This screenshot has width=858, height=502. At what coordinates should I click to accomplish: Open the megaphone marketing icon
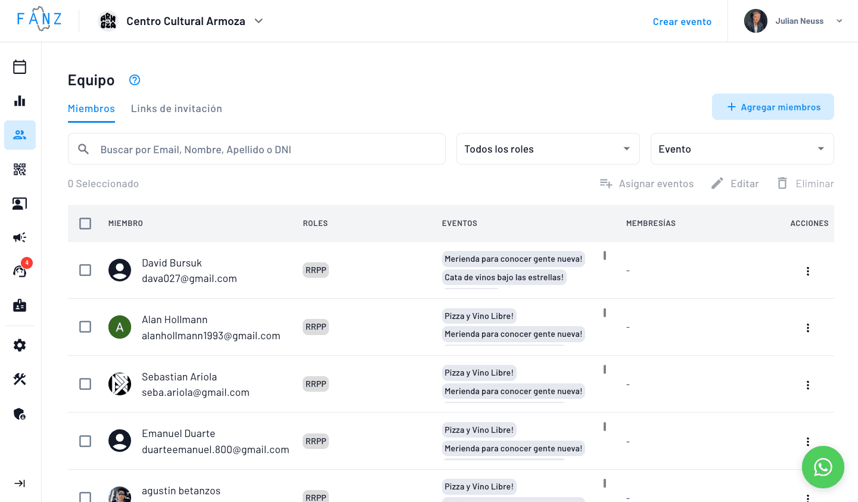(x=20, y=237)
